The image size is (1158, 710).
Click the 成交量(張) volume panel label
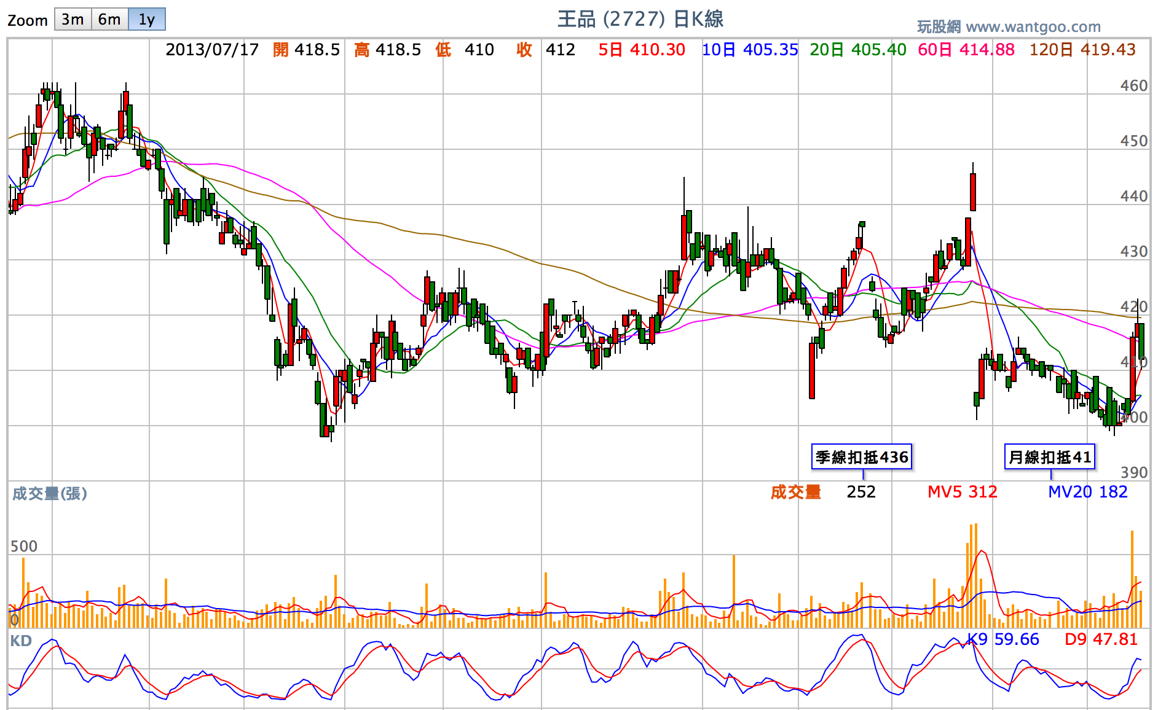[x=50, y=494]
